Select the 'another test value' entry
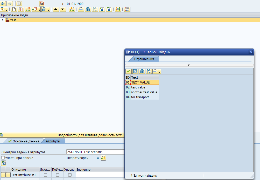Viewport: 260px width, 180px height. click(144, 92)
